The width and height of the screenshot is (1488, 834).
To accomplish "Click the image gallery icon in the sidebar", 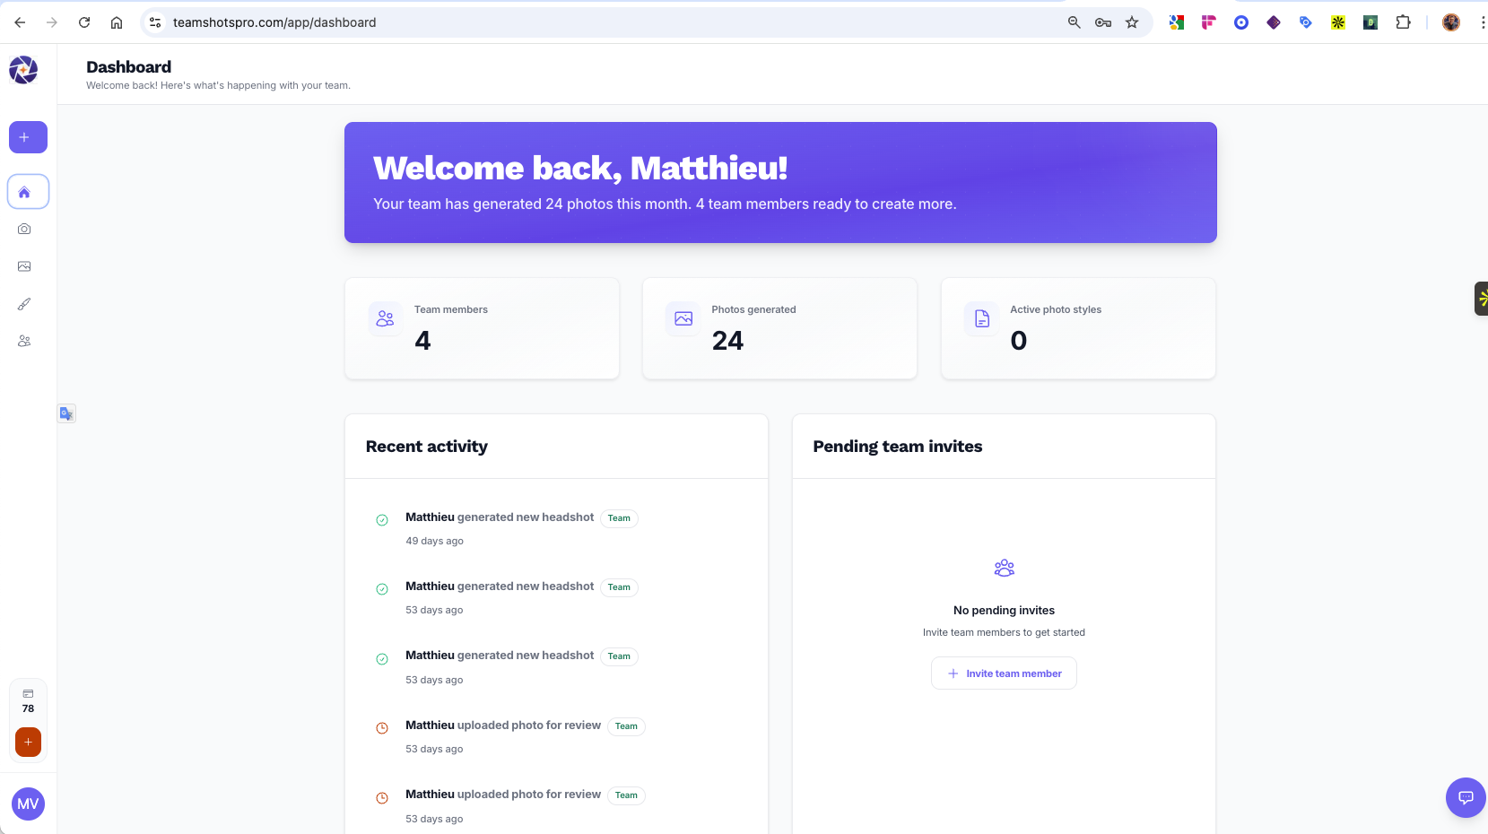I will coord(24,266).
